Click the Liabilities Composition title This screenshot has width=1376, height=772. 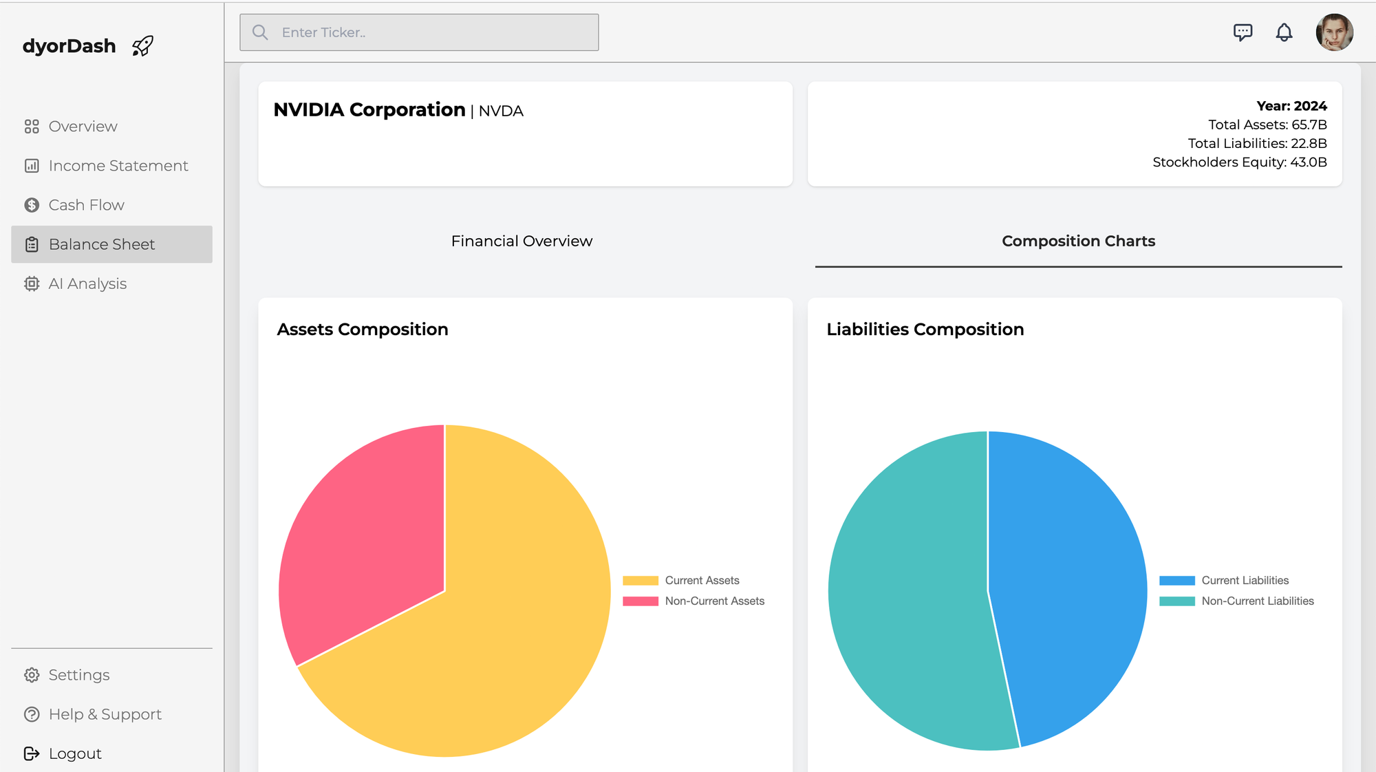click(x=925, y=330)
